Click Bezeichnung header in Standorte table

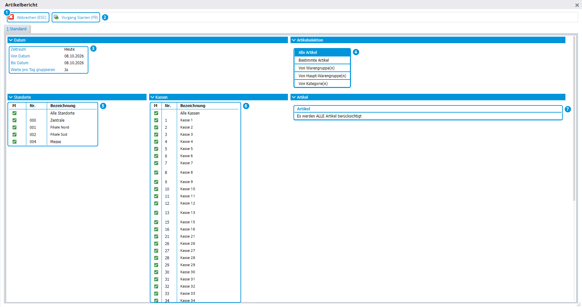(63, 106)
